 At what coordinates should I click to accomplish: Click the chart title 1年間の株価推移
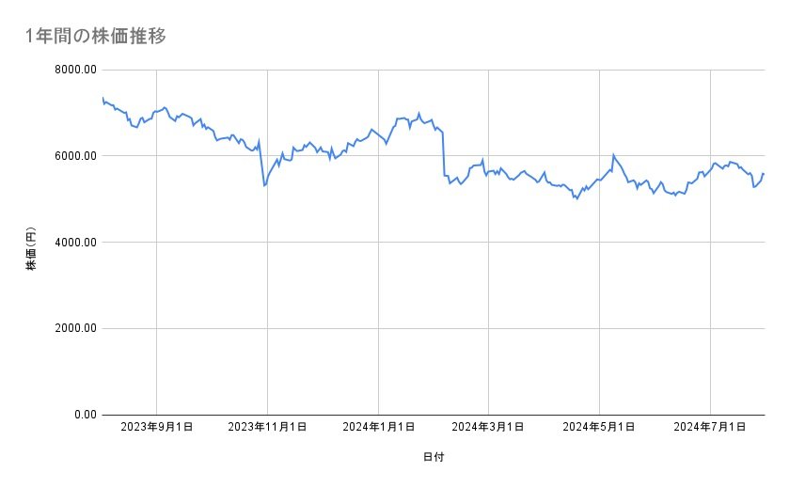(97, 37)
